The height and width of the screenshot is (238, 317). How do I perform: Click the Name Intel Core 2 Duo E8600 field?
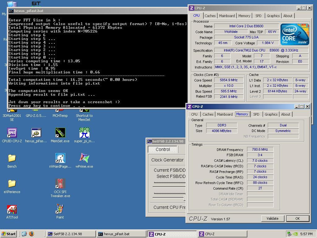246,26
